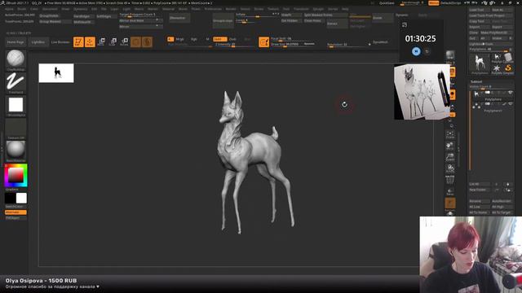Screen dimensions: 522x293
Task: Click the Frame view icon
Action: point(450,134)
